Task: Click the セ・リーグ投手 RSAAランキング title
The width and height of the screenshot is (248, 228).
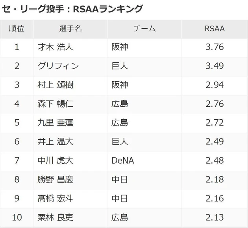Action: pyautogui.click(x=72, y=8)
